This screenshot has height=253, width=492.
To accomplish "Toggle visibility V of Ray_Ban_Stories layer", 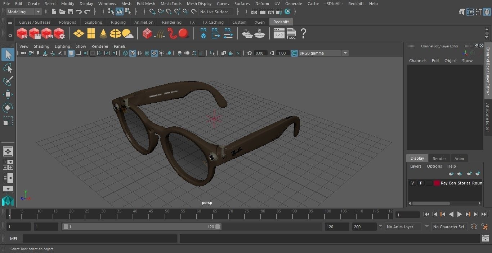I will [412, 183].
